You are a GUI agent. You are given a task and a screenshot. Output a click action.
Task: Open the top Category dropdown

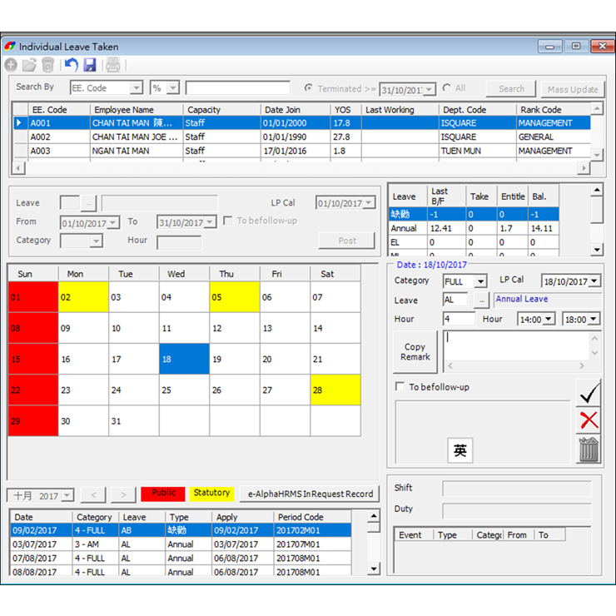97,241
